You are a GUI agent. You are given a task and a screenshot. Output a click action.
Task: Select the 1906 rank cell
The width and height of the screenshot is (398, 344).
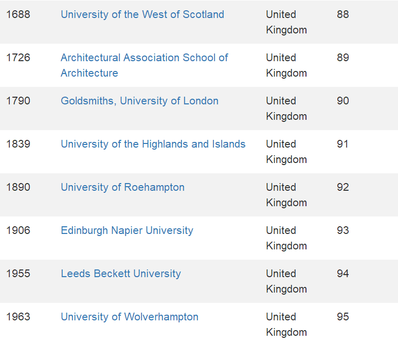point(19,230)
